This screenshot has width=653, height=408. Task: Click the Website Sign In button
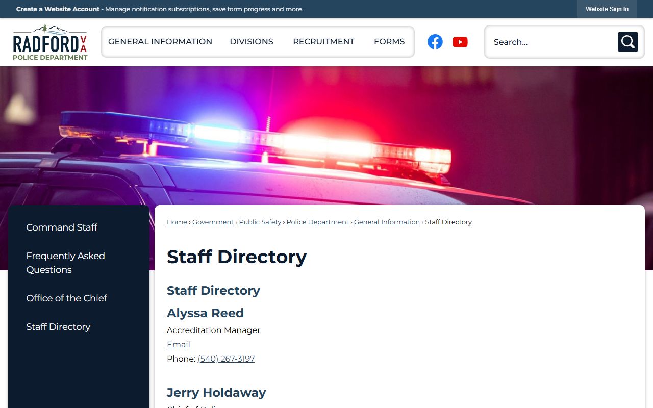(x=607, y=9)
